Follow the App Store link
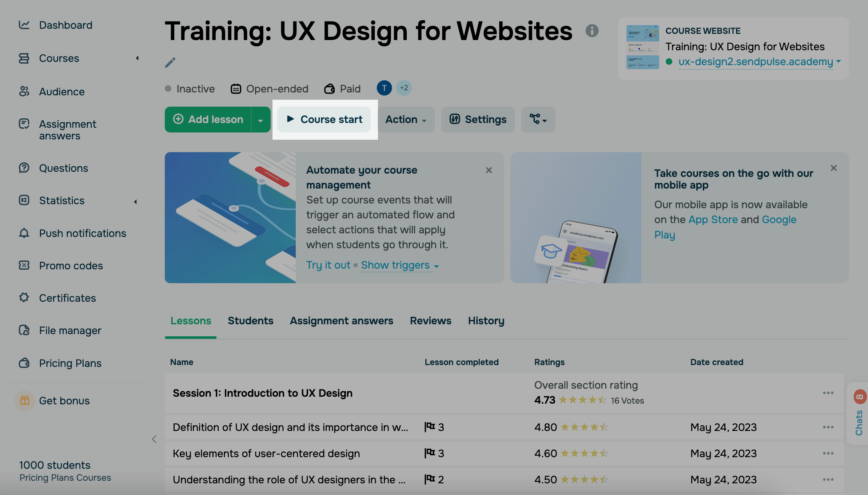868x495 pixels. click(713, 219)
